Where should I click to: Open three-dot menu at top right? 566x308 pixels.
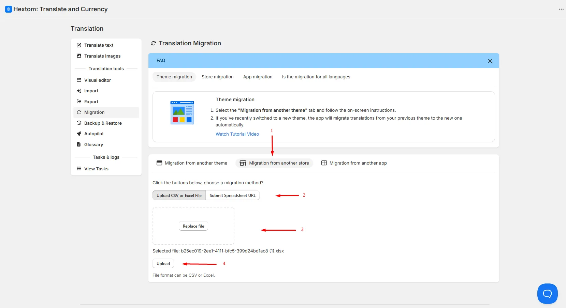561,9
